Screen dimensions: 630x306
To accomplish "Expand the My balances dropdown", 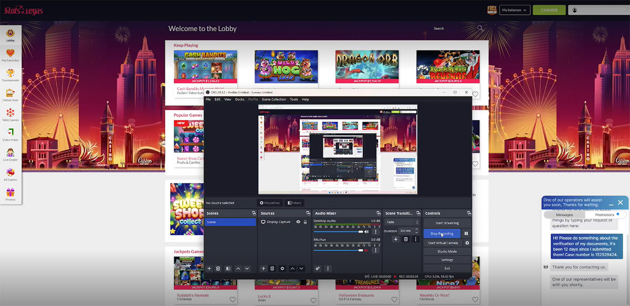I will click(514, 10).
